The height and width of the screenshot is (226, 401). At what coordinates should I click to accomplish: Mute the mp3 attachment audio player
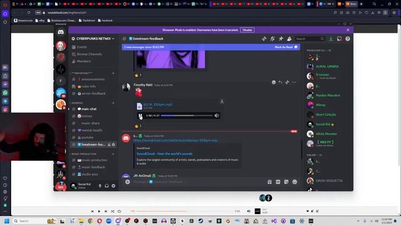217,116
